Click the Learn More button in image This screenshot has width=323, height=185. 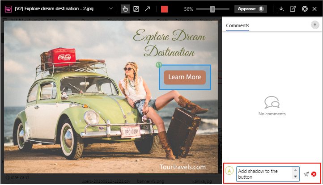(185, 77)
